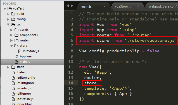
Task: Click the 'false' keyword on line 8
Action: 153,51
